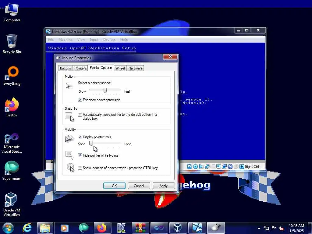Switch to the Hardware tab
The height and width of the screenshot is (234, 312).
[135, 68]
